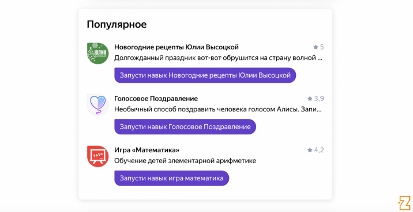Viewport: 413px width, 212px height.
Task: Open the green Юлия Высоцкая skill icon
Action: pos(97,53)
